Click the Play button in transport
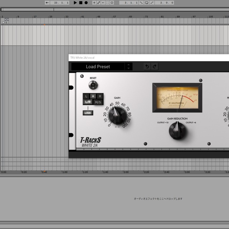This screenshot has height=229, width=229. [x=75, y=3]
